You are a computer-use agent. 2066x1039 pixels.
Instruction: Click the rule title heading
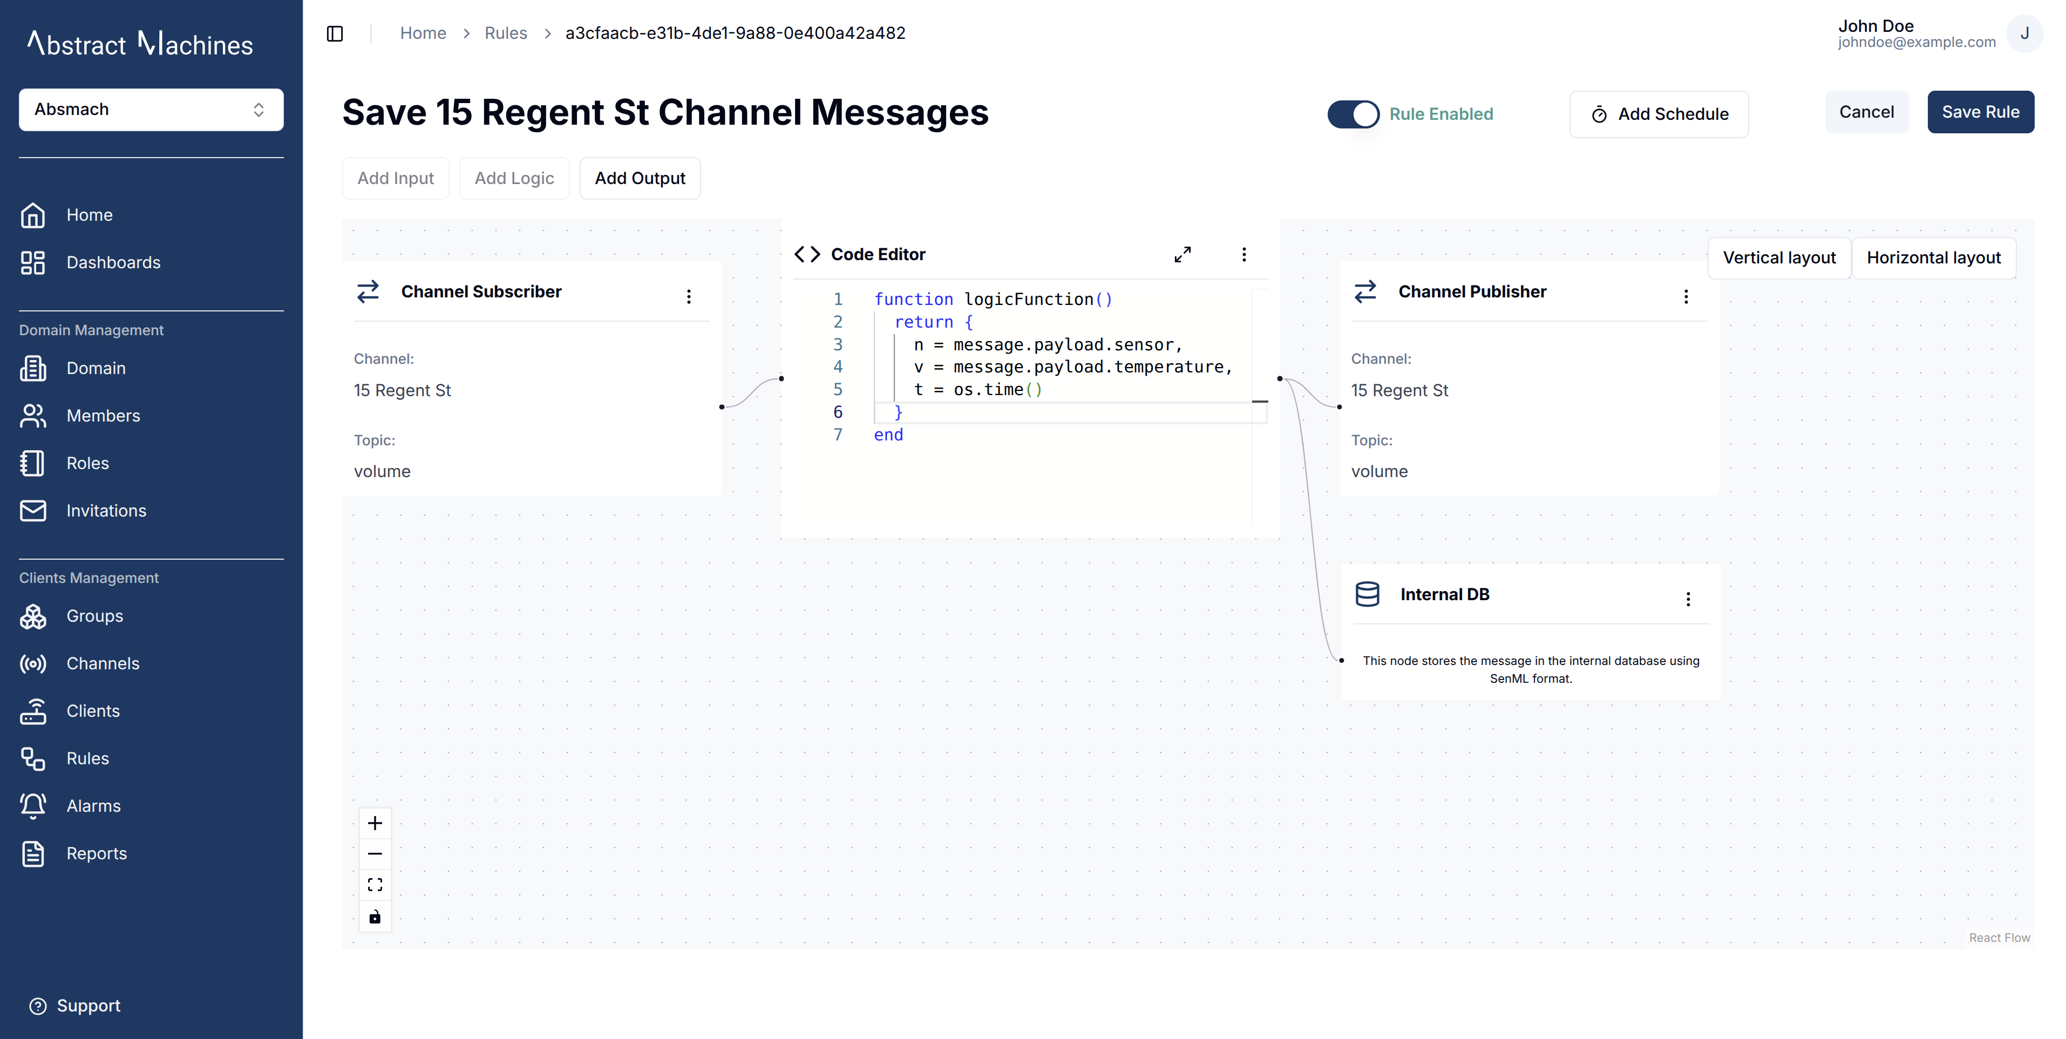(665, 112)
